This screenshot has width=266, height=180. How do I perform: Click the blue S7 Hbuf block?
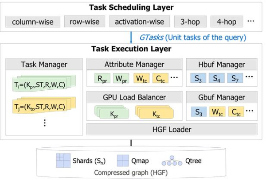[x=235, y=79]
